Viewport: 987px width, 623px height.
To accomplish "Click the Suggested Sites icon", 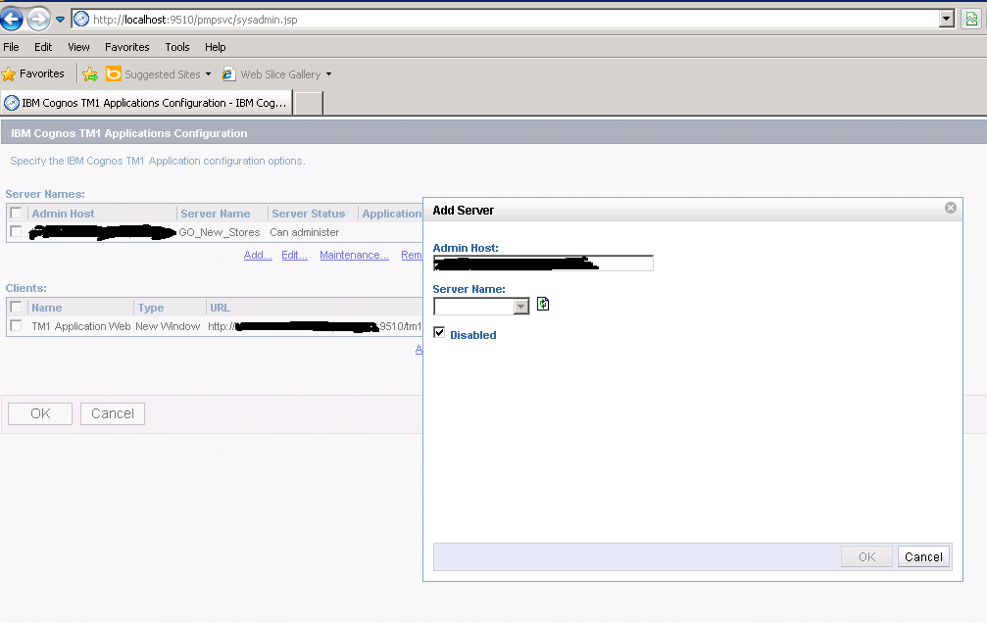I will click(114, 74).
